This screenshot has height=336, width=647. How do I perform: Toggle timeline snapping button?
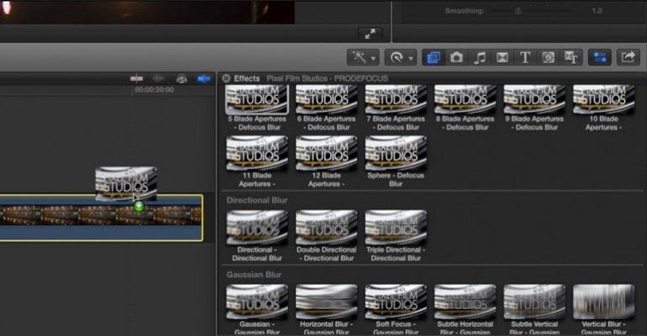tap(204, 78)
